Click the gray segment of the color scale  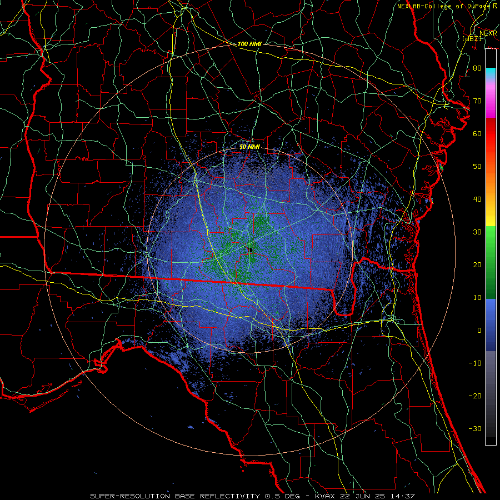(x=491, y=394)
